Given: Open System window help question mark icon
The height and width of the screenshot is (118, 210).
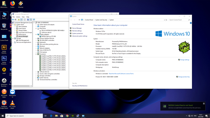Looking at the screenshot, I should [x=191, y=23].
